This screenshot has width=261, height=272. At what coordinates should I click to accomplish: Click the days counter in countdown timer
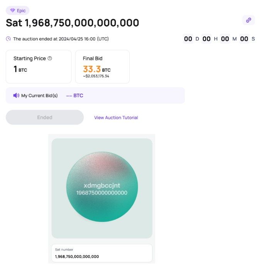pyautogui.click(x=188, y=39)
